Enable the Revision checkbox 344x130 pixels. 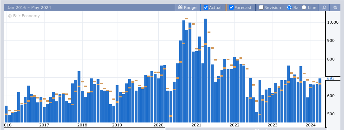point(261,8)
